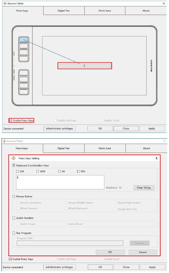Click Close button below the Press Keys Setting dialog

tap(126, 267)
